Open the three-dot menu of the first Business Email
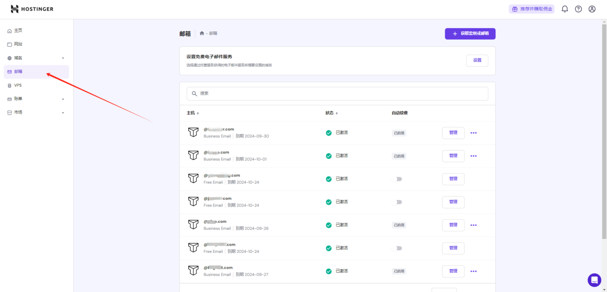This screenshot has width=607, height=292. point(473,133)
